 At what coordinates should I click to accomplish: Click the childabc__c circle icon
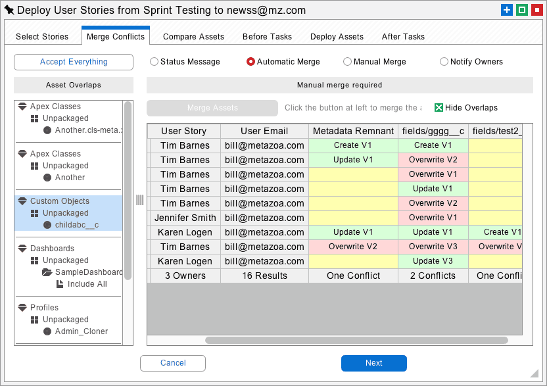click(x=47, y=225)
